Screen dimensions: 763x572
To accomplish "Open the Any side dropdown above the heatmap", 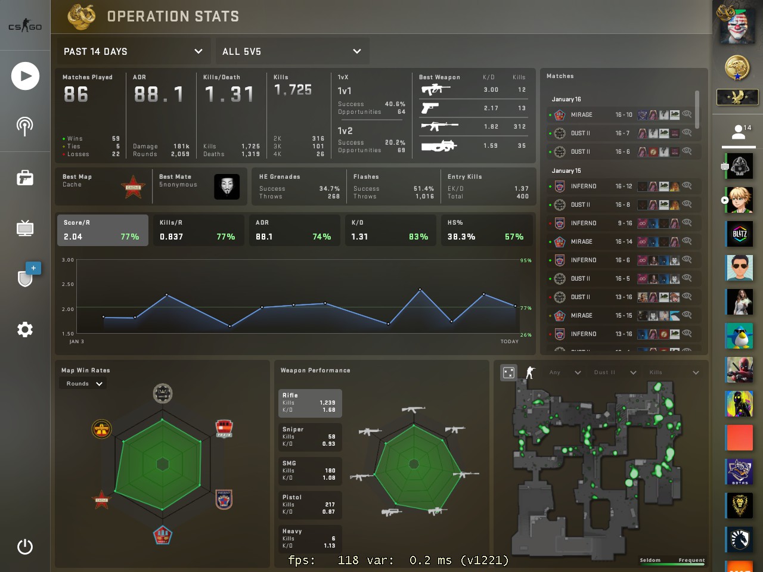I will (563, 372).
